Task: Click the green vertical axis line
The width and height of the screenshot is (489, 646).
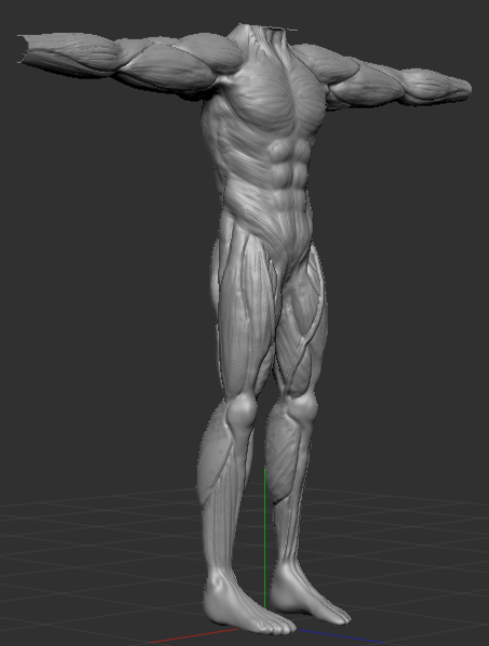Action: [265, 538]
